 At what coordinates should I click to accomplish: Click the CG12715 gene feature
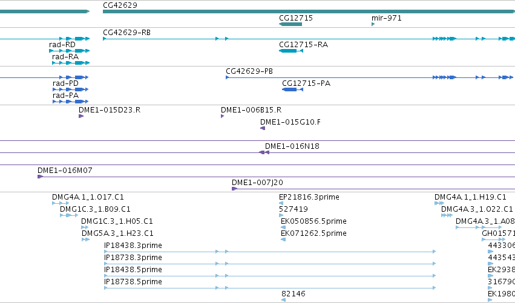[290, 24]
